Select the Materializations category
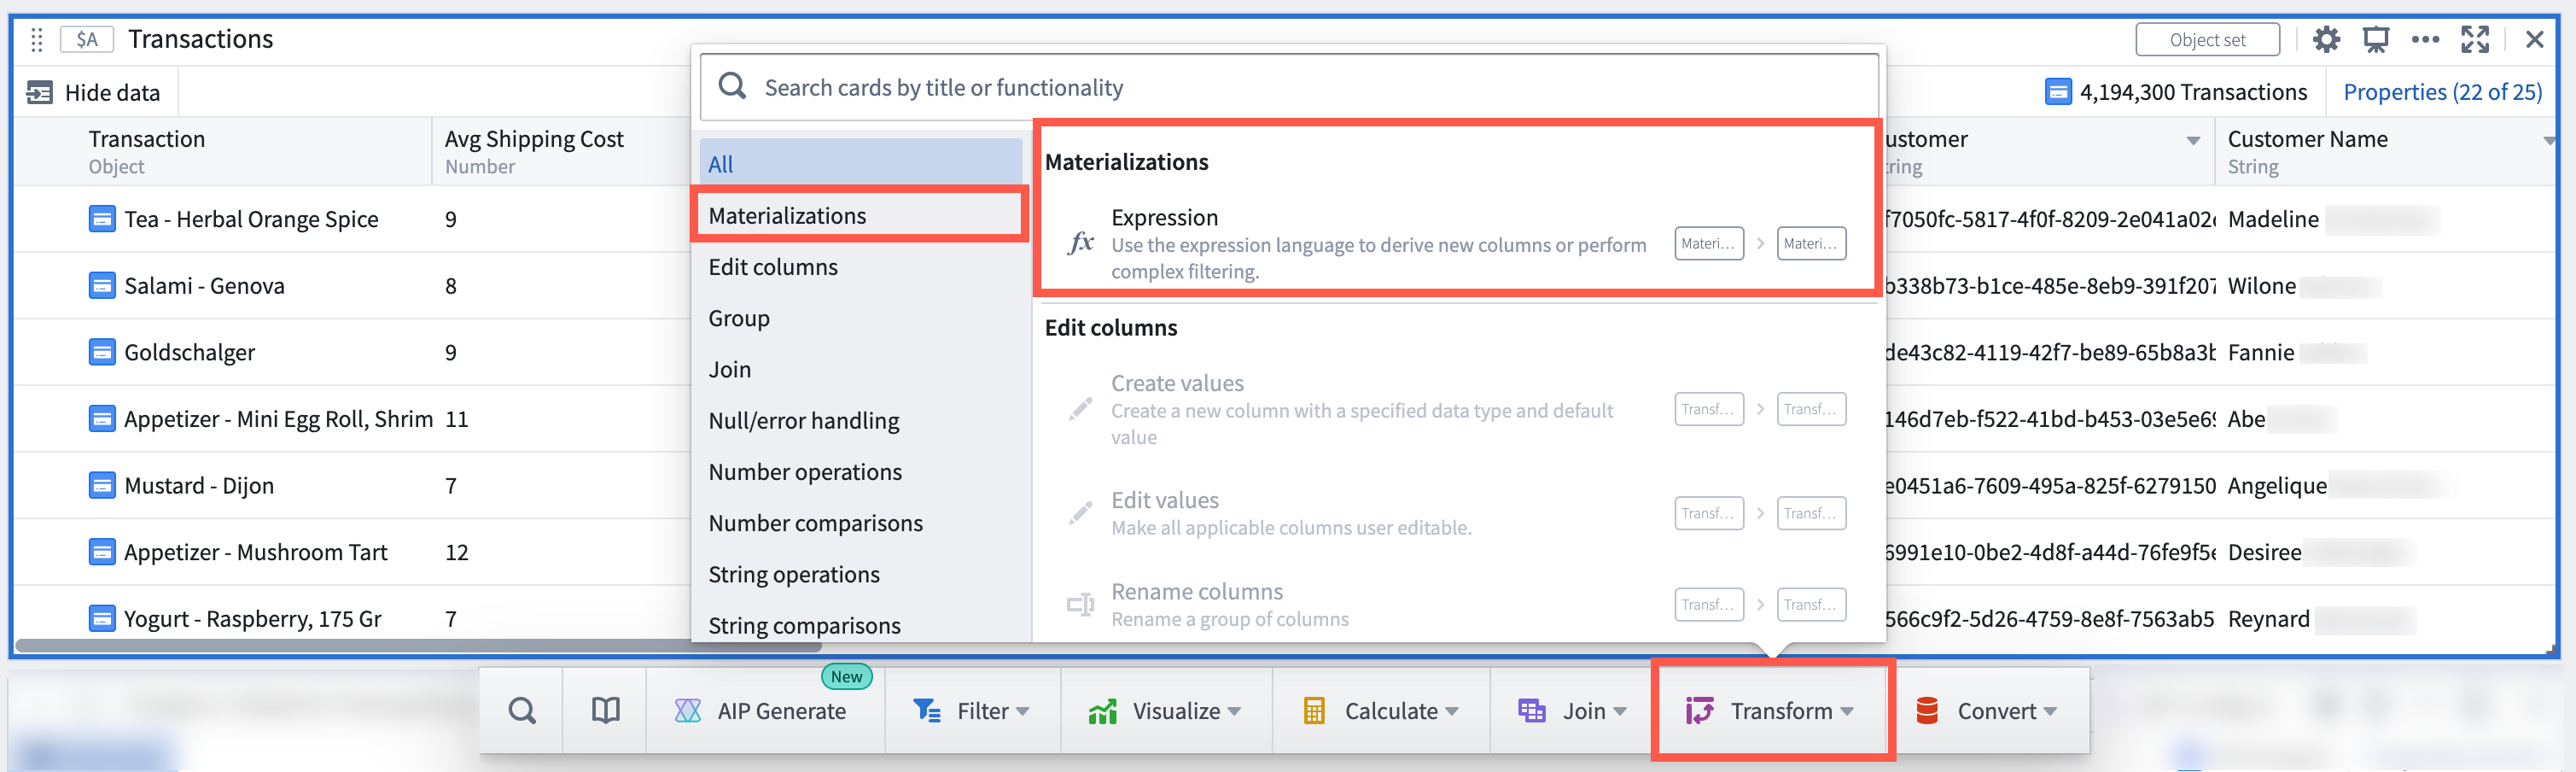 [860, 215]
